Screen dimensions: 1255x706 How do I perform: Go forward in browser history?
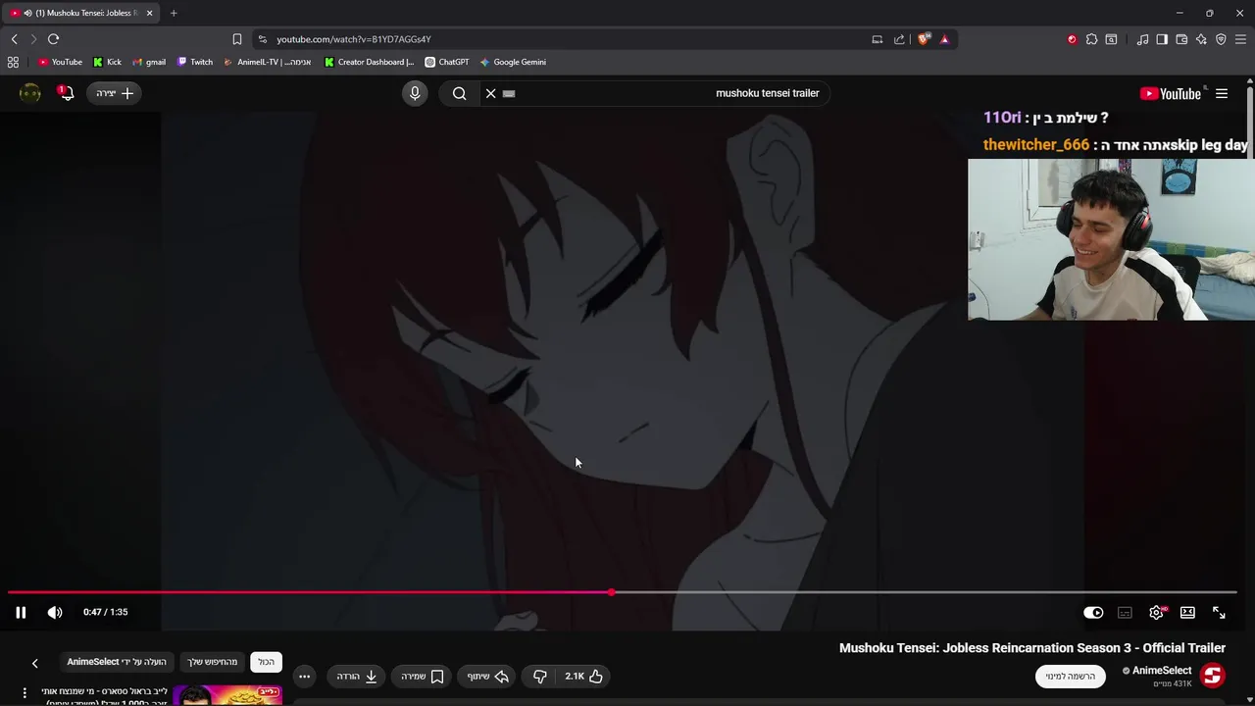33,39
